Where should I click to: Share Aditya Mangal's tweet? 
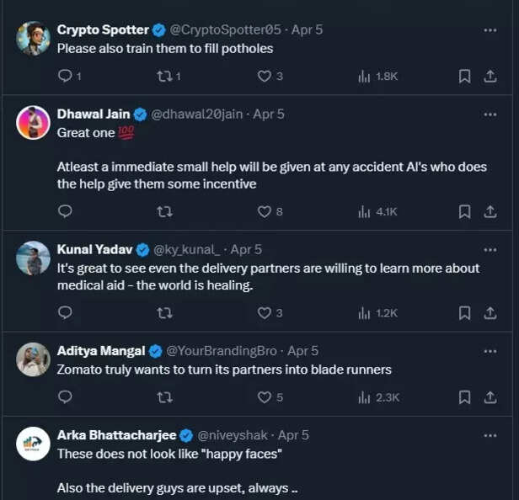click(x=490, y=396)
